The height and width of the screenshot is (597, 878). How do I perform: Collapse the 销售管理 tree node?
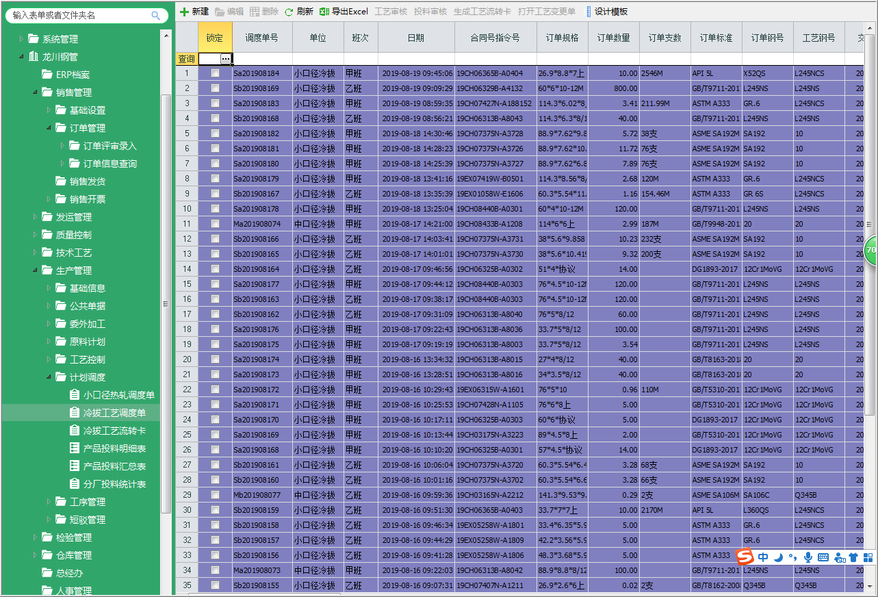35,92
